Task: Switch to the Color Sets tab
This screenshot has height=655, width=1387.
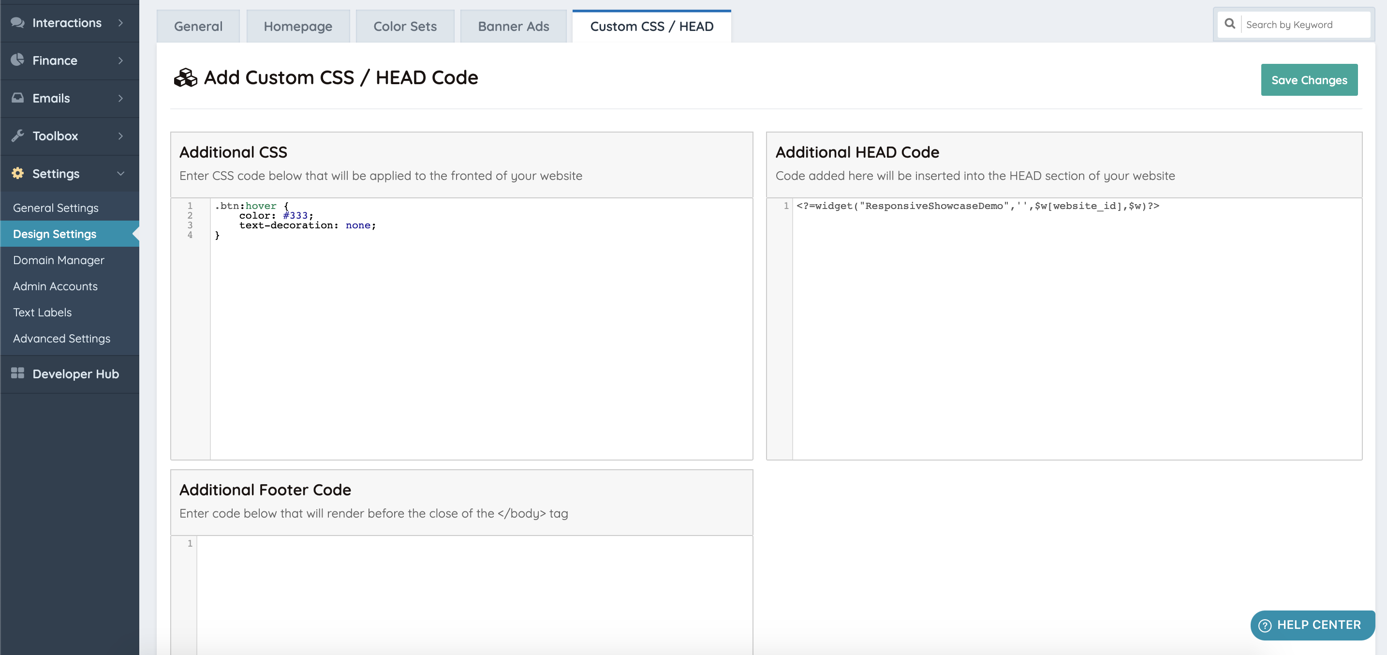Action: point(405,27)
